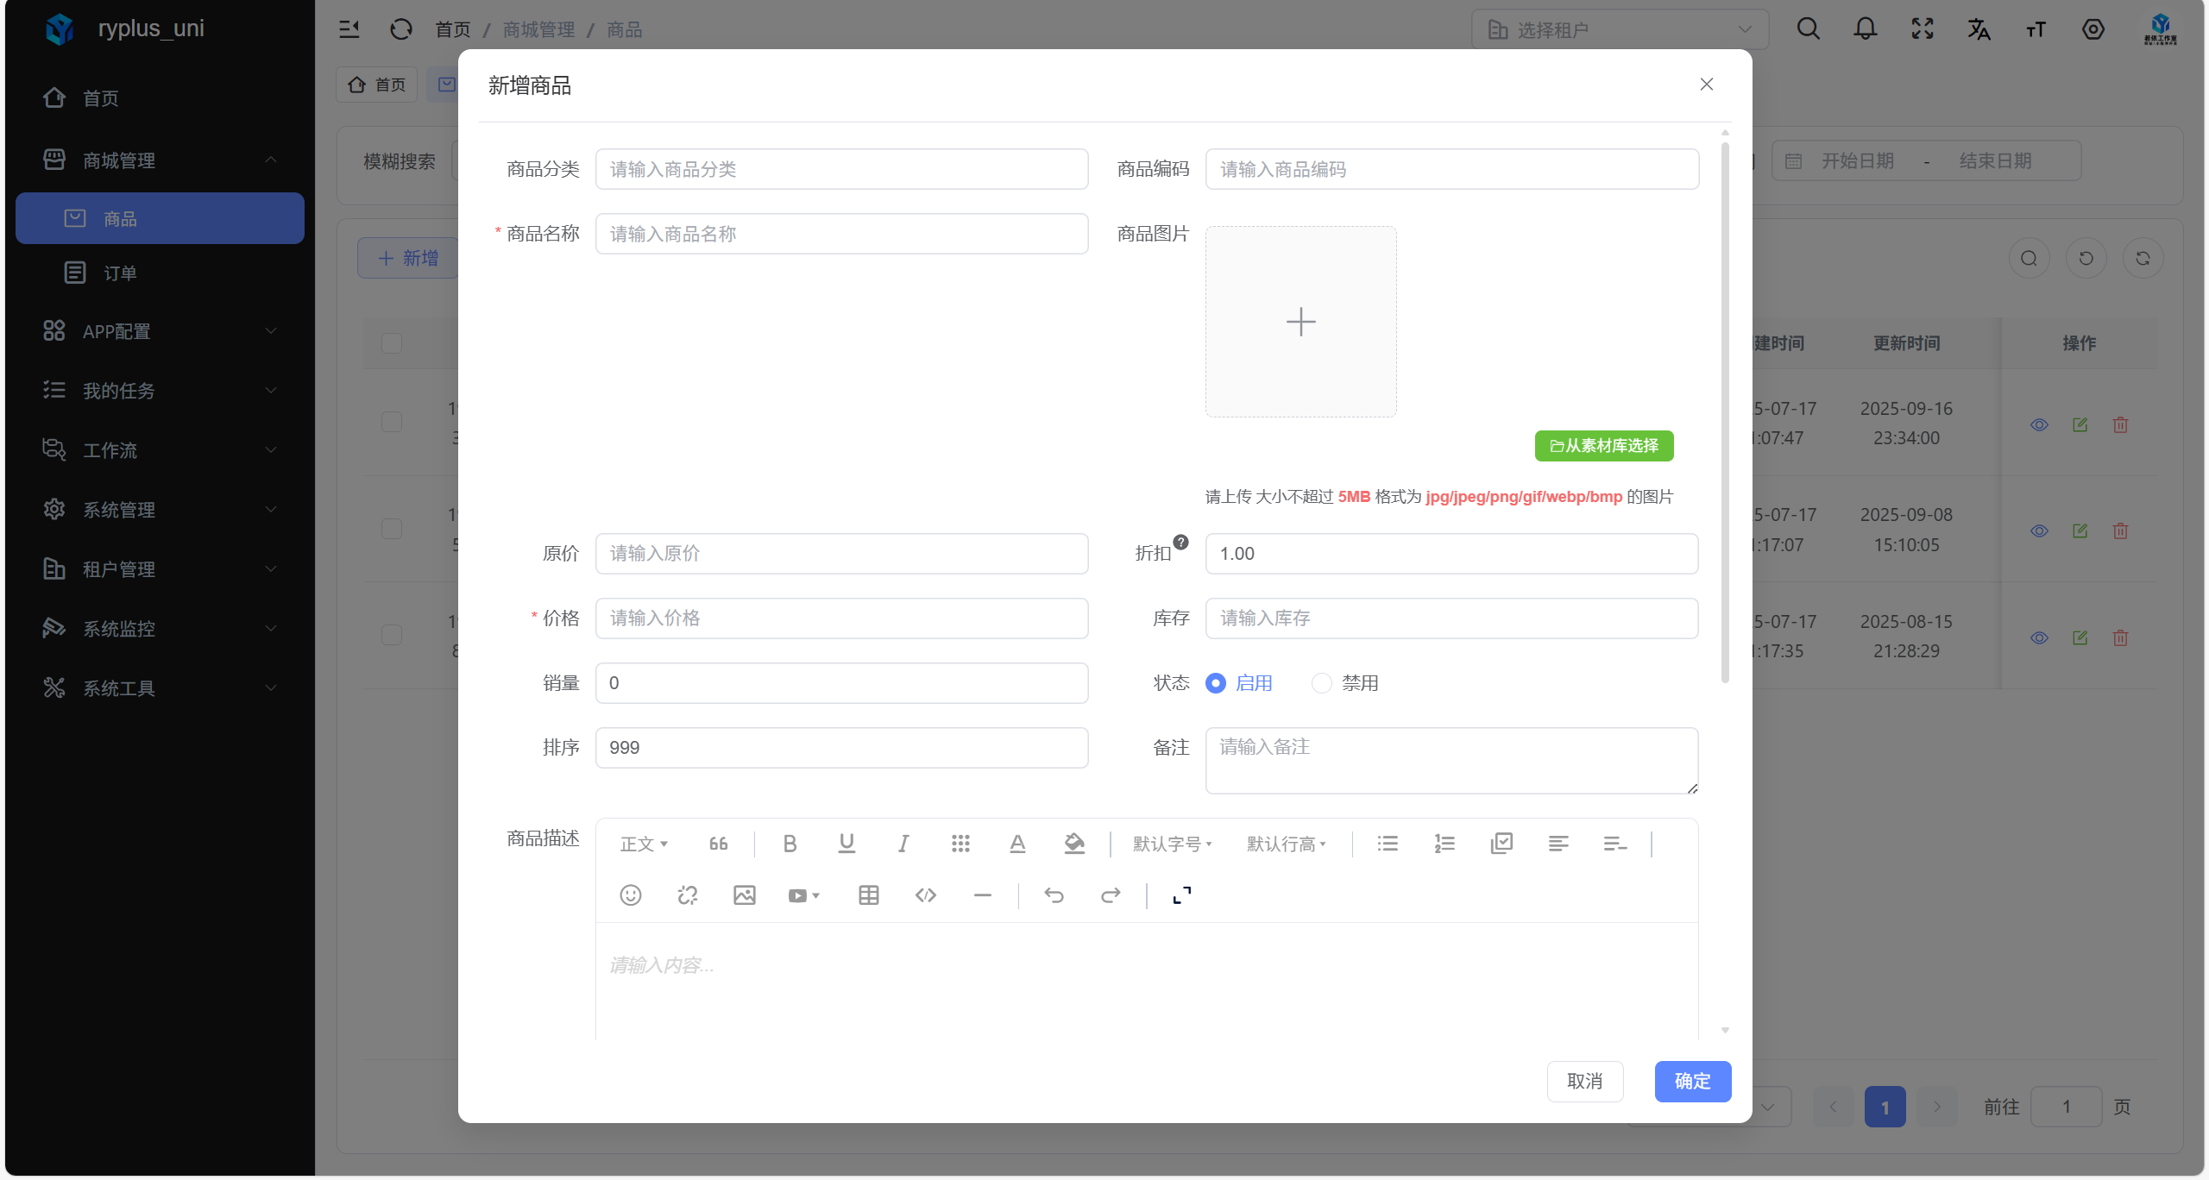Insert emoji via the smiley icon

click(631, 895)
